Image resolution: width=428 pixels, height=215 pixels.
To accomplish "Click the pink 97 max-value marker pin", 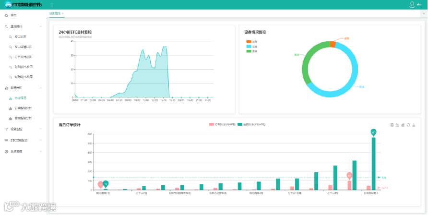I will tap(350, 176).
